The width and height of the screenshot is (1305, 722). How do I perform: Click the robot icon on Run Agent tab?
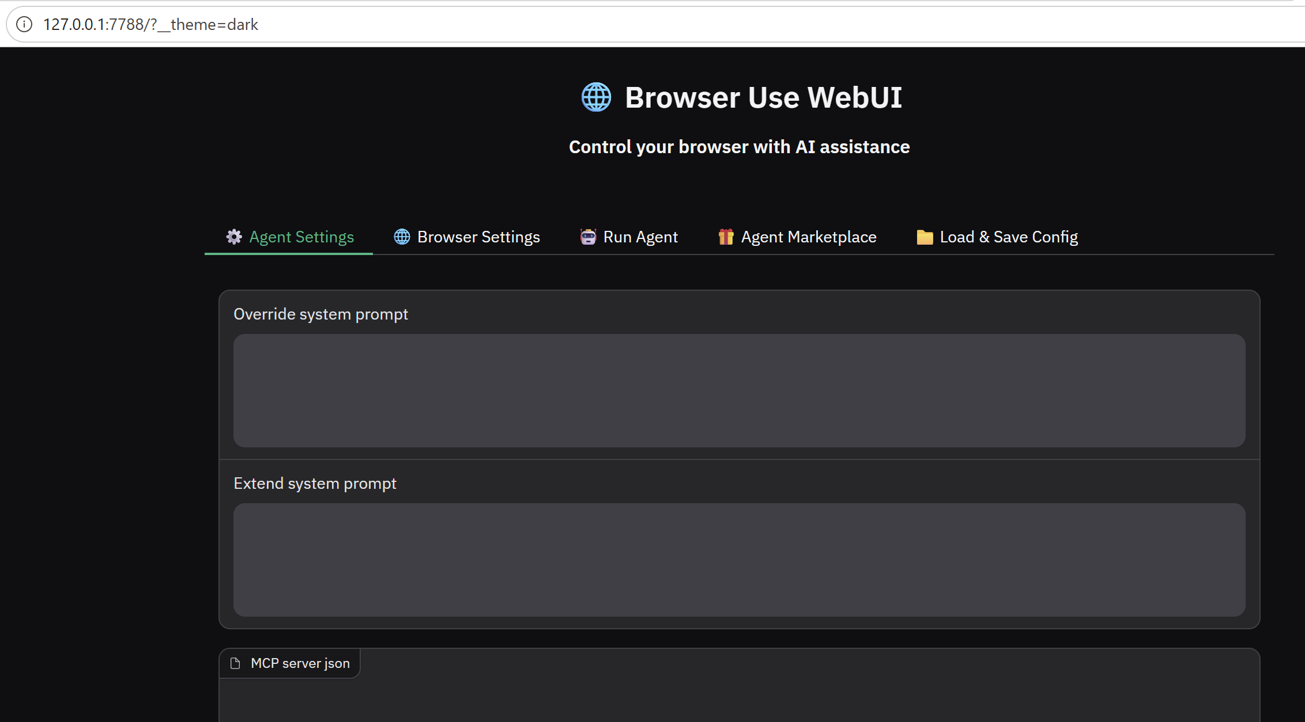tap(588, 237)
